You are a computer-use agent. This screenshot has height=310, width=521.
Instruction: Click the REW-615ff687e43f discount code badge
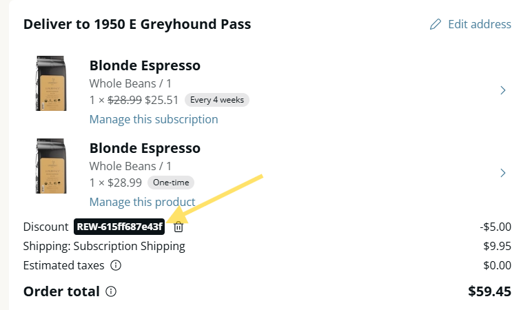[x=120, y=227]
